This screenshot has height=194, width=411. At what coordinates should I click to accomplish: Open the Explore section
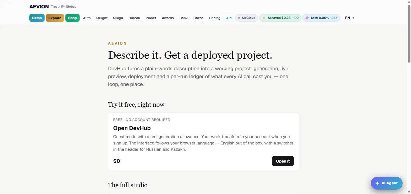55,18
